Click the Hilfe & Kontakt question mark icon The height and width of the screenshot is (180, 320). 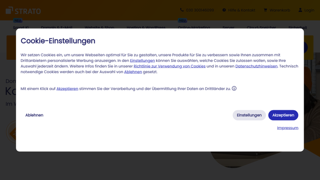pos(224,10)
